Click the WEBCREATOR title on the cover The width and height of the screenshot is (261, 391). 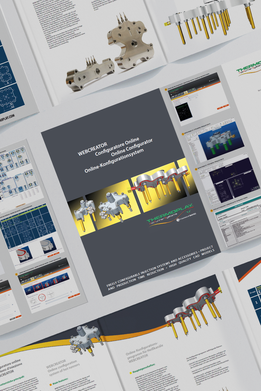(92, 149)
